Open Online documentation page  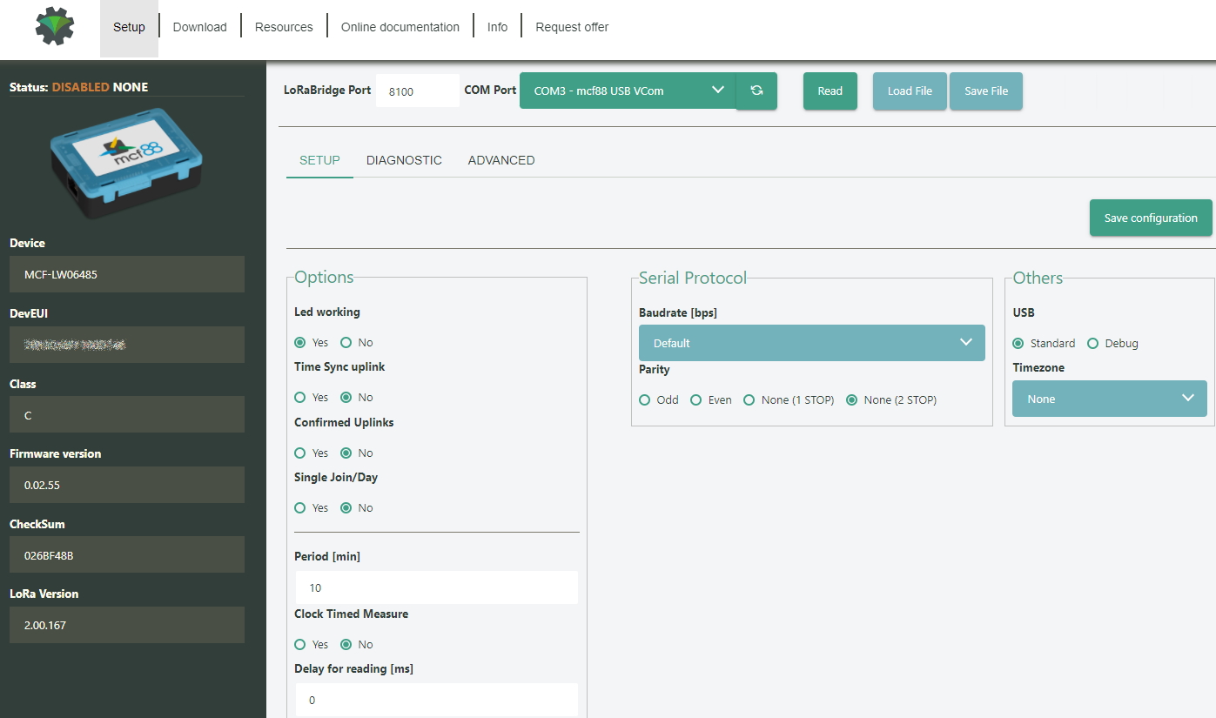tap(400, 27)
